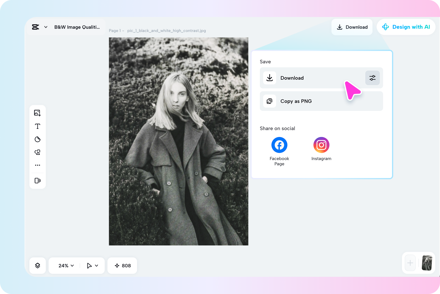The height and width of the screenshot is (294, 440).
Task: Click the download arrow icon in Save panel
Action: (269, 78)
